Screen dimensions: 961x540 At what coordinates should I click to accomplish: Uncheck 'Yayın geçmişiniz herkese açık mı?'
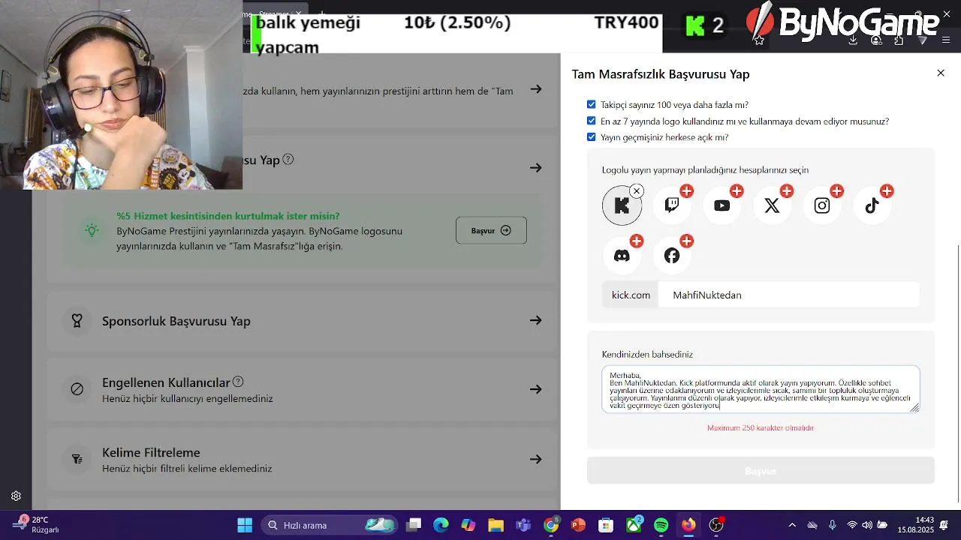coord(592,137)
